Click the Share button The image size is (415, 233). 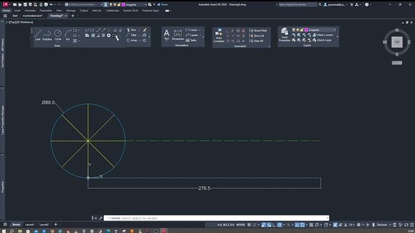click(x=162, y=5)
